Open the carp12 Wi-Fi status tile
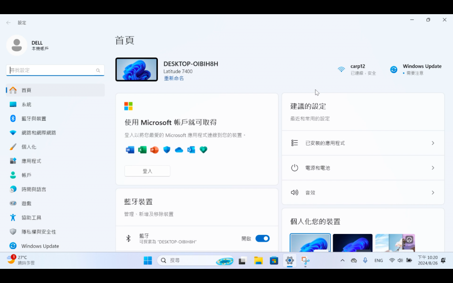The height and width of the screenshot is (283, 453). coord(357,69)
